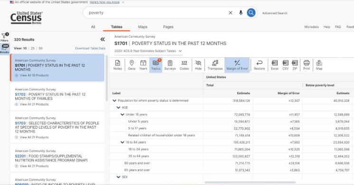Download the table as CSV

[285, 65]
